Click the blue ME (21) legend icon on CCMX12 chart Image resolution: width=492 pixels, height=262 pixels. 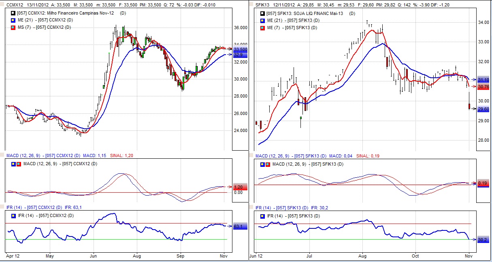[13, 20]
